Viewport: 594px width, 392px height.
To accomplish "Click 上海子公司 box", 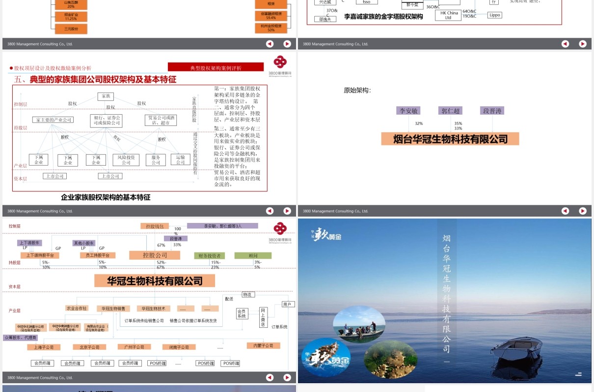I will (44, 347).
